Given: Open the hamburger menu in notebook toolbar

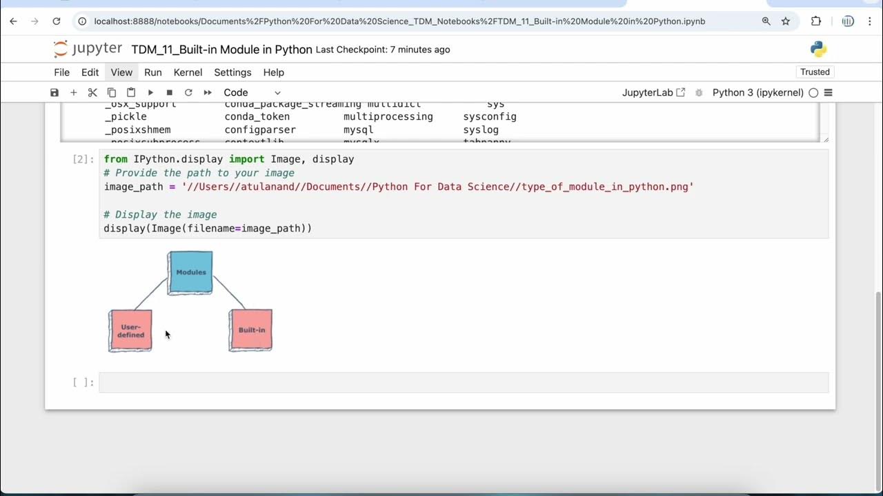Looking at the screenshot, I should click(829, 92).
